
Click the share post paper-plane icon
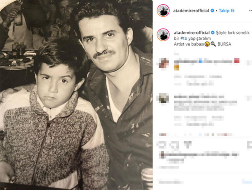(x=188, y=145)
